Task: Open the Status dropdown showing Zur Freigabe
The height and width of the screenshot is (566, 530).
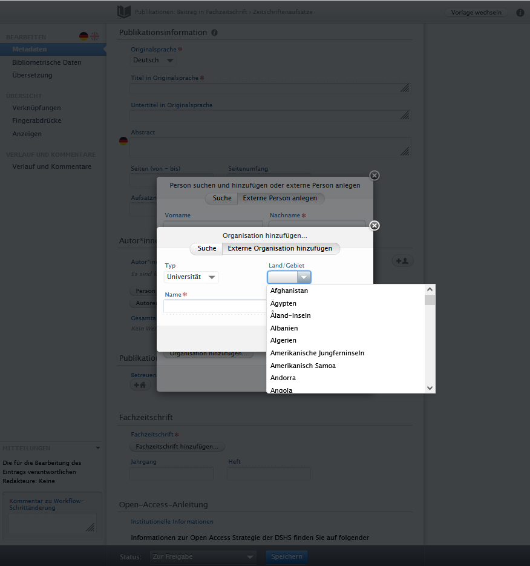Action: (202, 557)
